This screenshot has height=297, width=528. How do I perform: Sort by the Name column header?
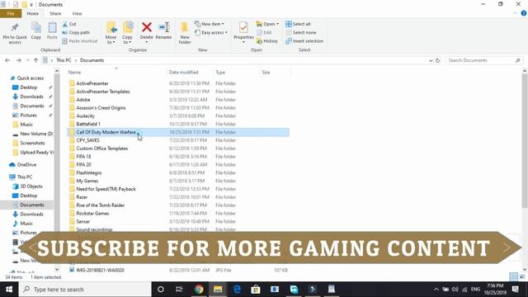[74, 72]
